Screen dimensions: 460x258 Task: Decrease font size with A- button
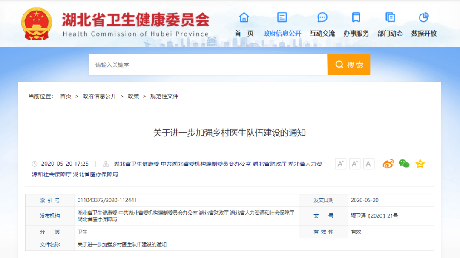[x=354, y=164]
